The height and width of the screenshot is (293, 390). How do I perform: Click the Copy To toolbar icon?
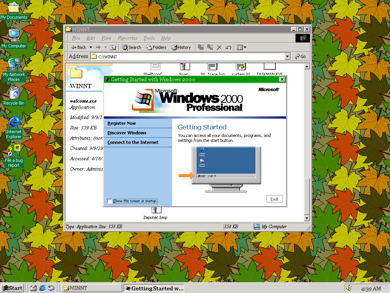[x=210, y=47]
